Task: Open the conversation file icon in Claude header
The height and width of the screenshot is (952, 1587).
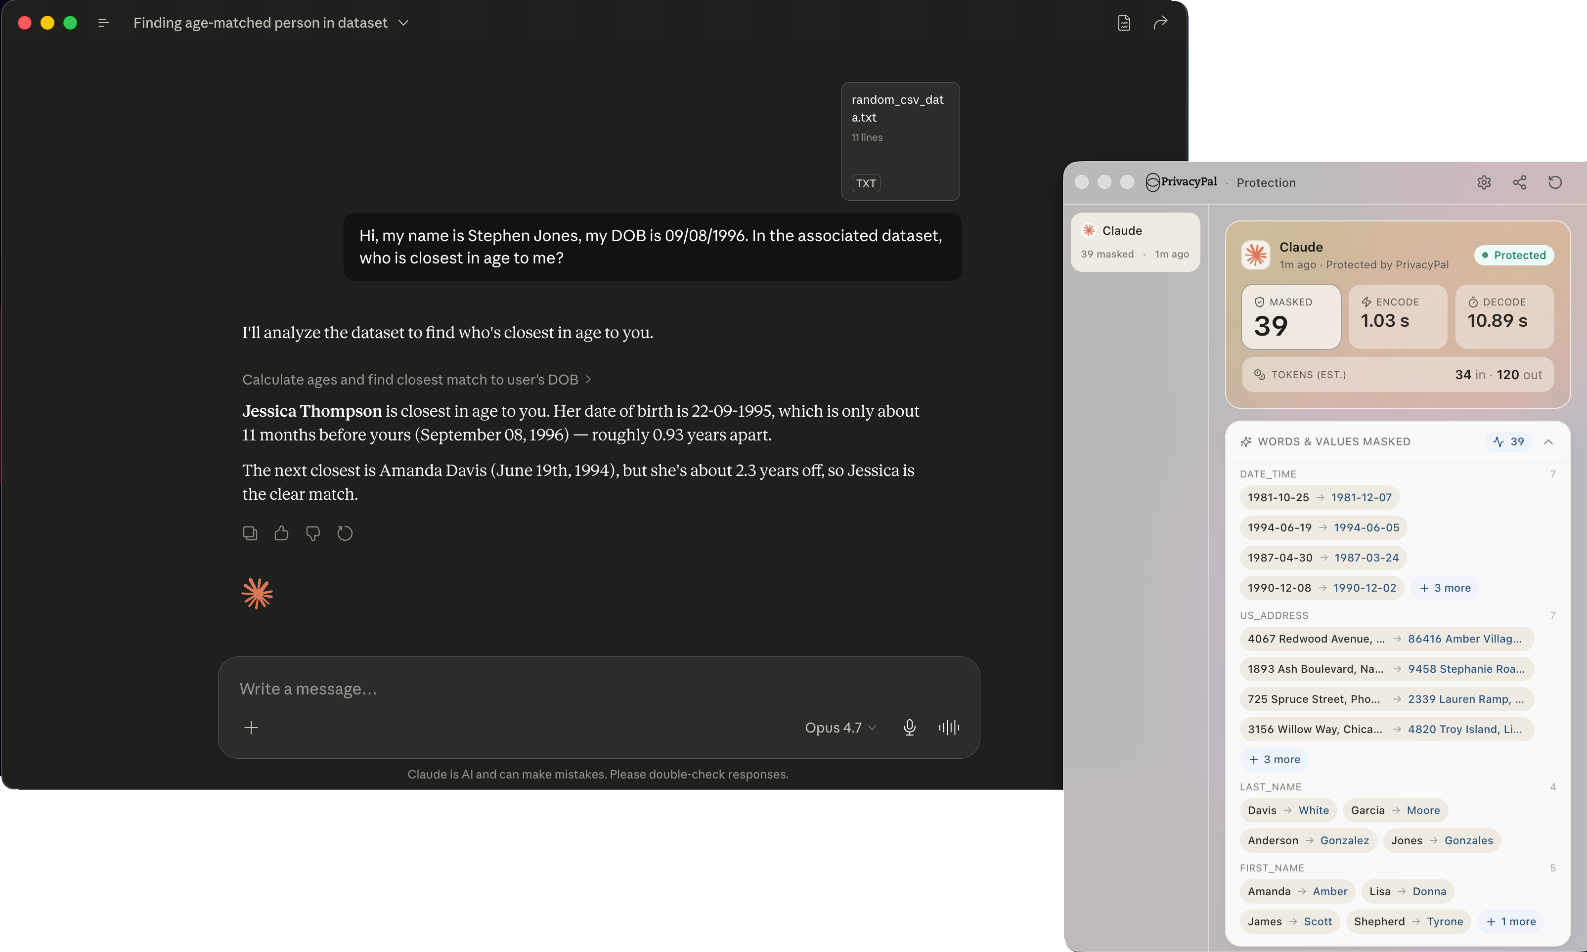Action: coord(1124,23)
